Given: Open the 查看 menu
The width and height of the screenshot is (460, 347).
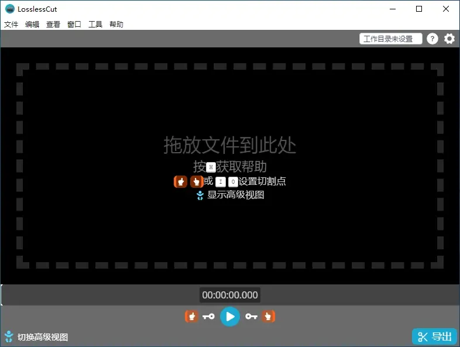Looking at the screenshot, I should tap(53, 24).
